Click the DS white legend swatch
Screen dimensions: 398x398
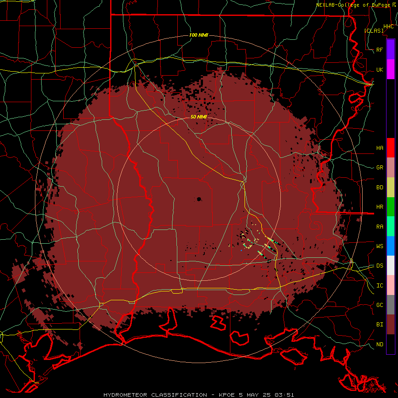coord(390,265)
